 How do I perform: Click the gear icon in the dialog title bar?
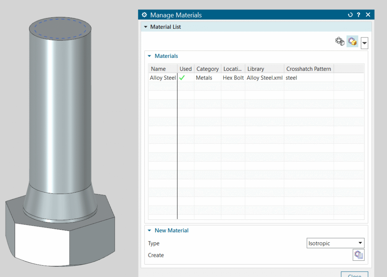tap(144, 15)
